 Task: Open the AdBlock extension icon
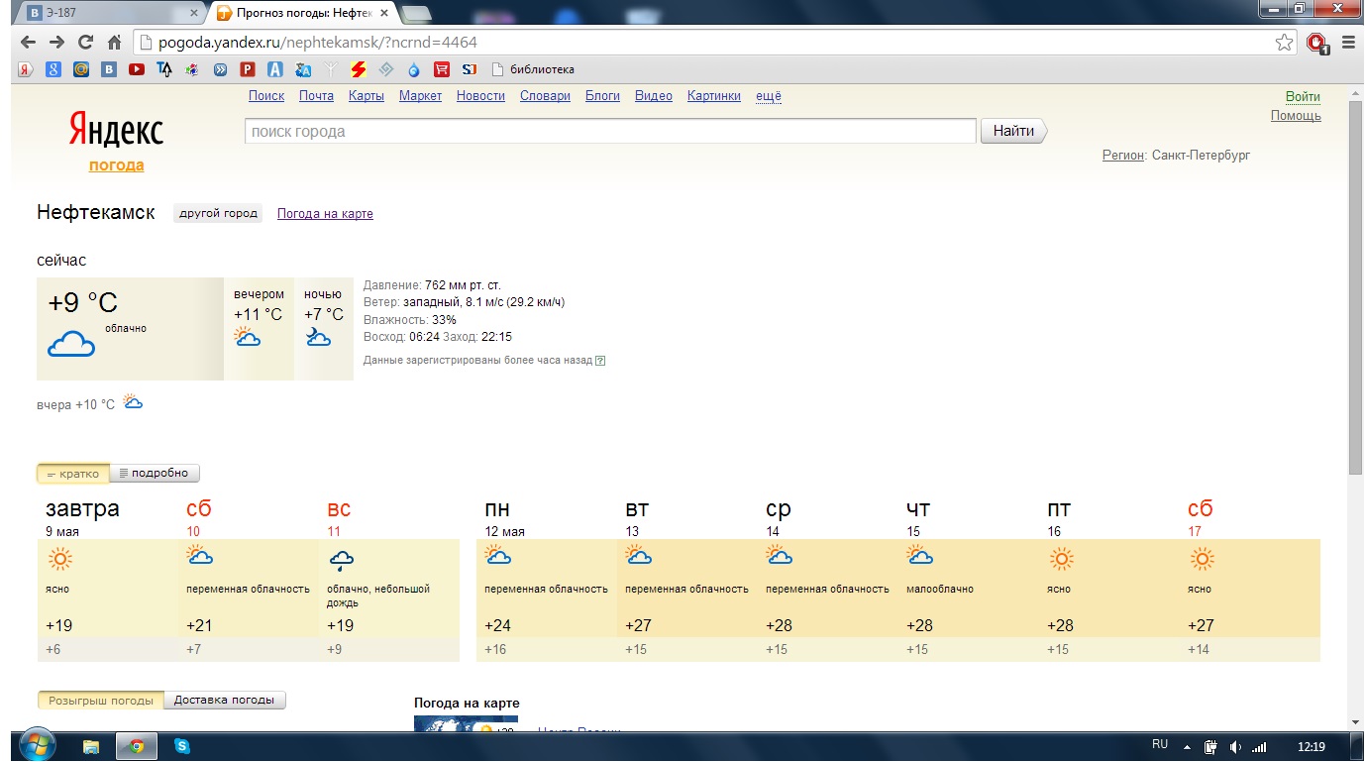[x=1316, y=43]
